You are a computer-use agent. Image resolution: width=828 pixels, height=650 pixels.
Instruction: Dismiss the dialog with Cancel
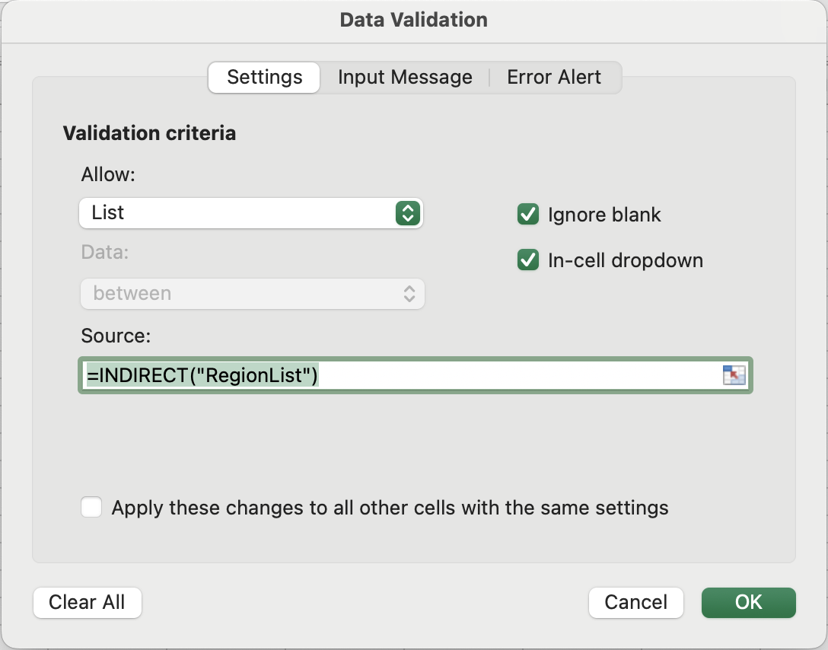[x=635, y=603]
